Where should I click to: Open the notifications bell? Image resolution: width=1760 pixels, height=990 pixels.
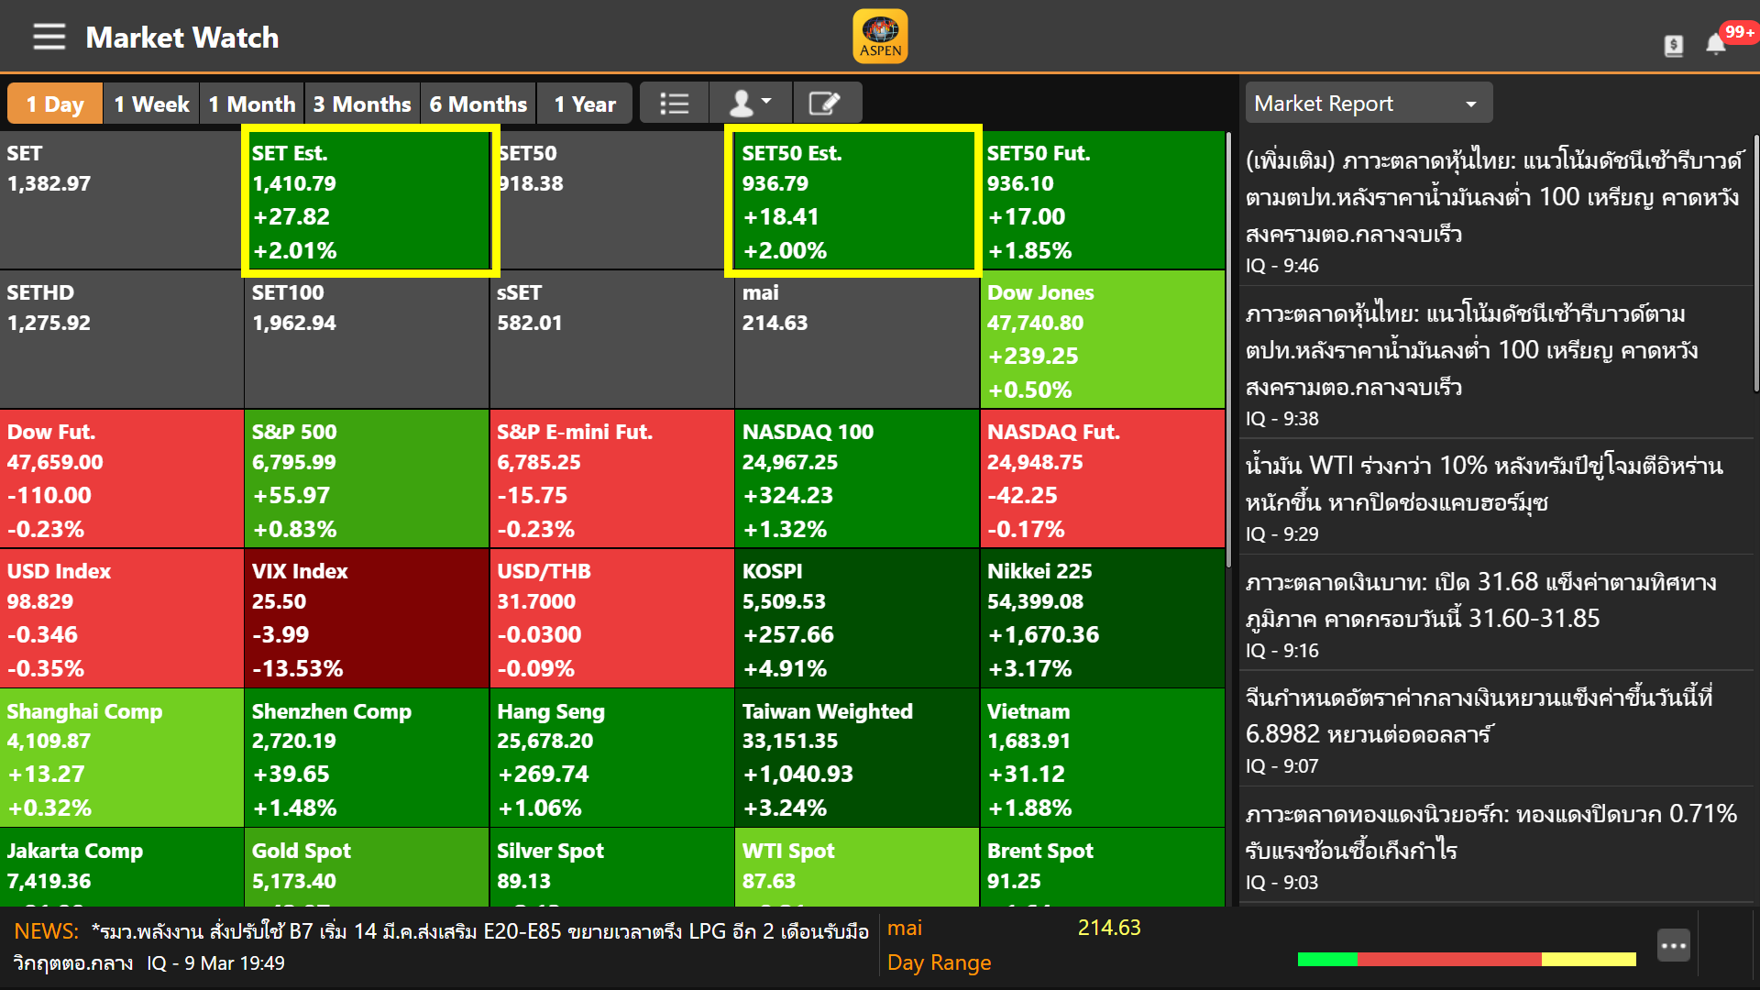pyautogui.click(x=1715, y=44)
